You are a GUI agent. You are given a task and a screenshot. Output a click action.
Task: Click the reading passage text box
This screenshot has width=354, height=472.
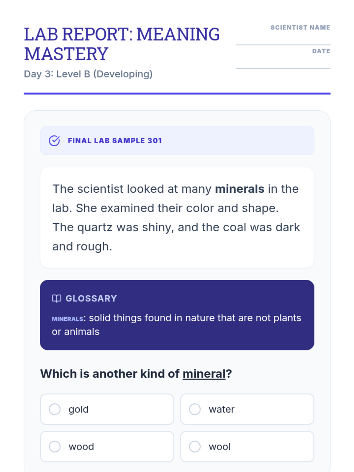tap(177, 217)
